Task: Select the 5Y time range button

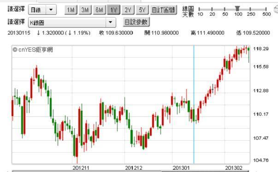Action: point(142,10)
